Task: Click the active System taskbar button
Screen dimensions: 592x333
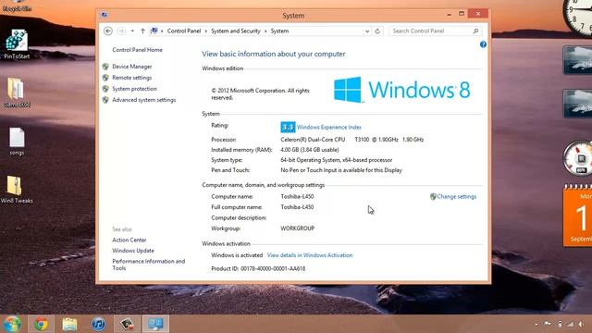Action: click(155, 324)
